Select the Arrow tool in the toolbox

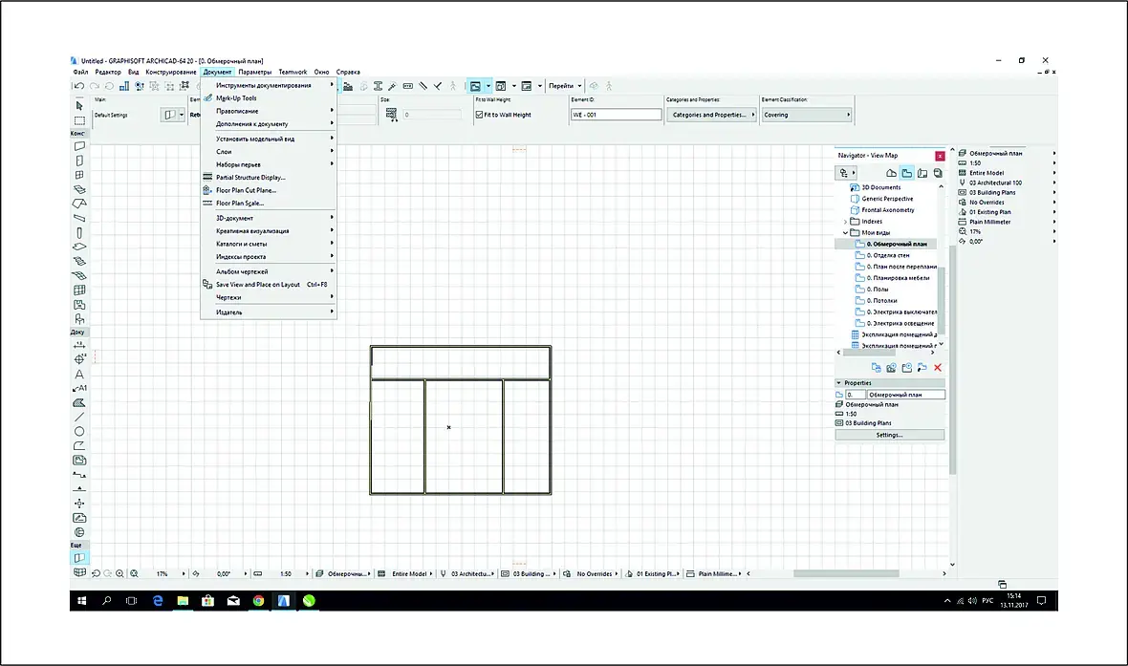79,106
